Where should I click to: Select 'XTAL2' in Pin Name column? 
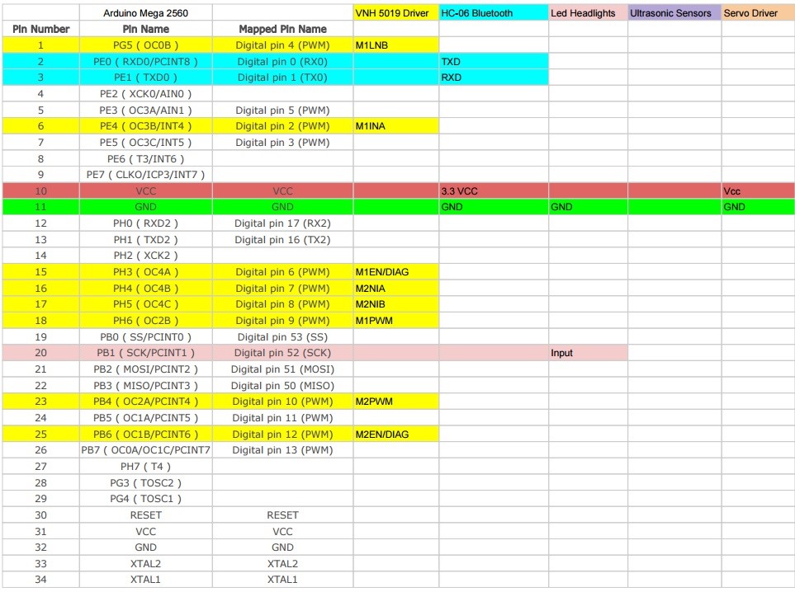[145, 564]
